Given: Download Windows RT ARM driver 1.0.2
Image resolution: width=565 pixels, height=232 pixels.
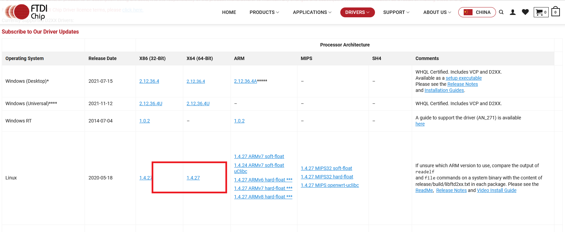Looking at the screenshot, I should [239, 121].
